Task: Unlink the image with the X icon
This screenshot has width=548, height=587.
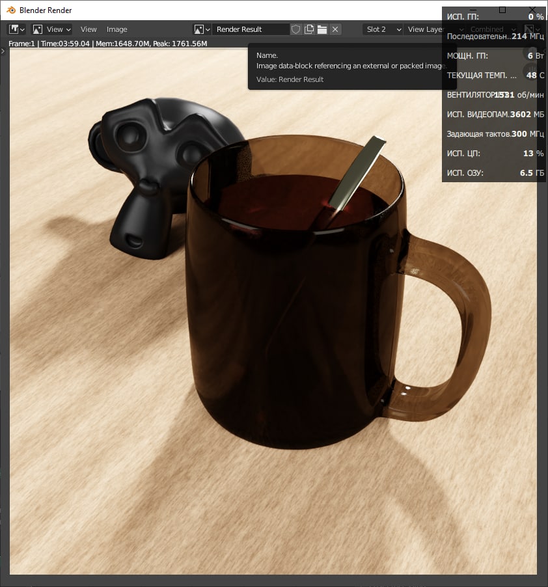Action: pyautogui.click(x=335, y=29)
